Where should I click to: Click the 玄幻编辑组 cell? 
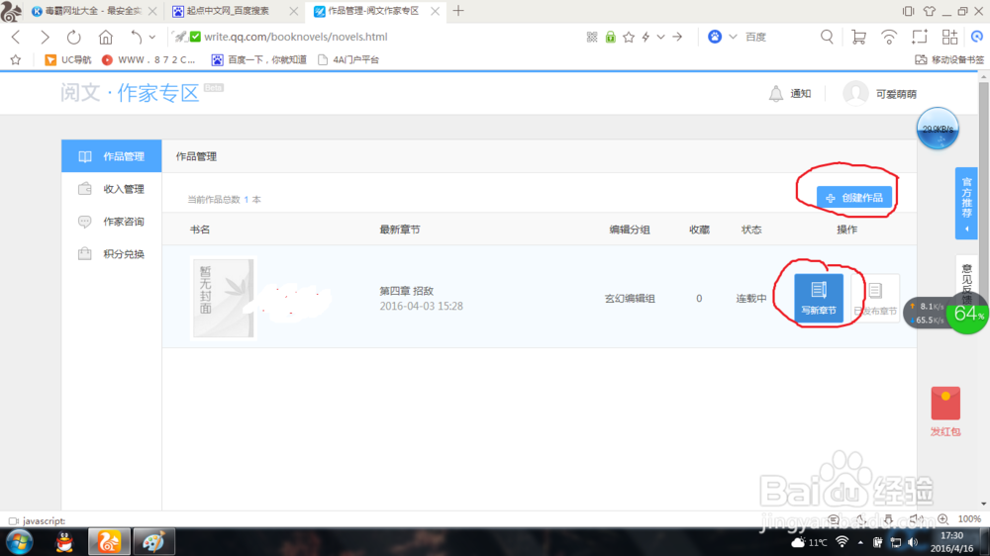point(630,299)
